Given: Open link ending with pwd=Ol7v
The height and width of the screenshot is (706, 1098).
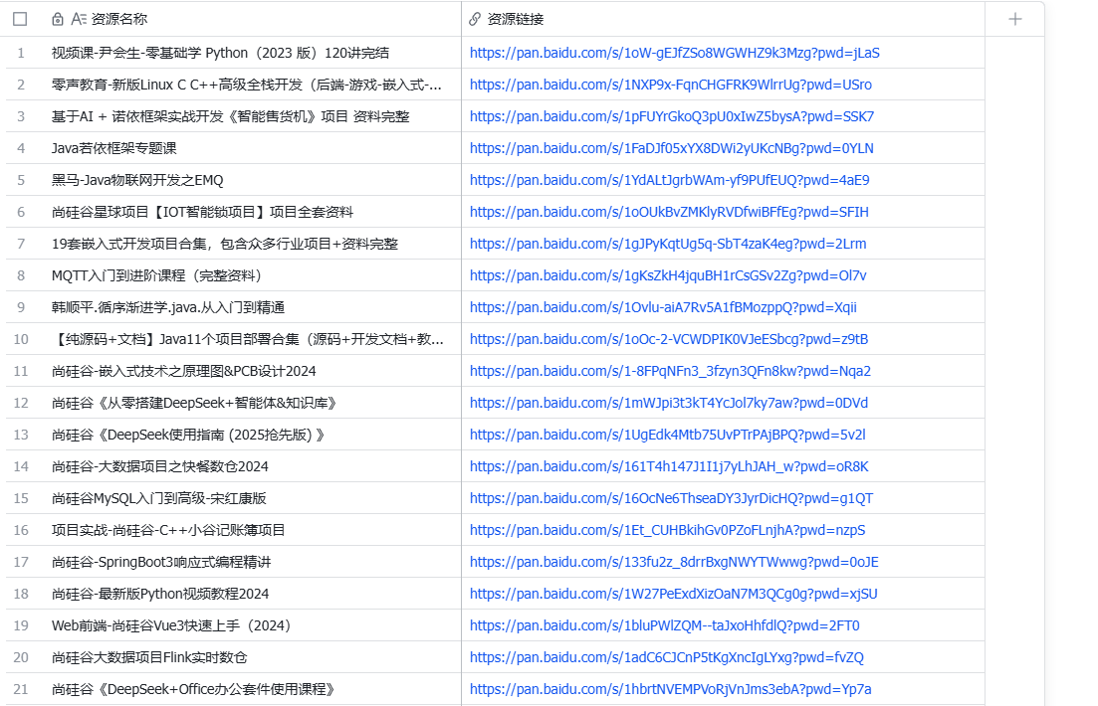Looking at the screenshot, I should (668, 275).
